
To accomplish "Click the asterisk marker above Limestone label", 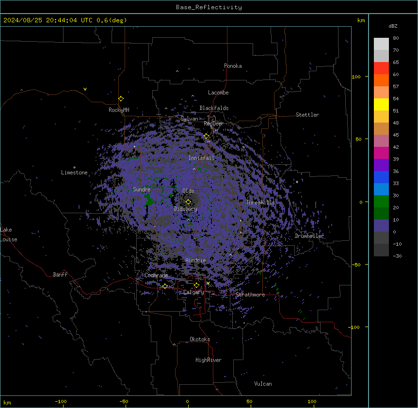I will (x=74, y=168).
